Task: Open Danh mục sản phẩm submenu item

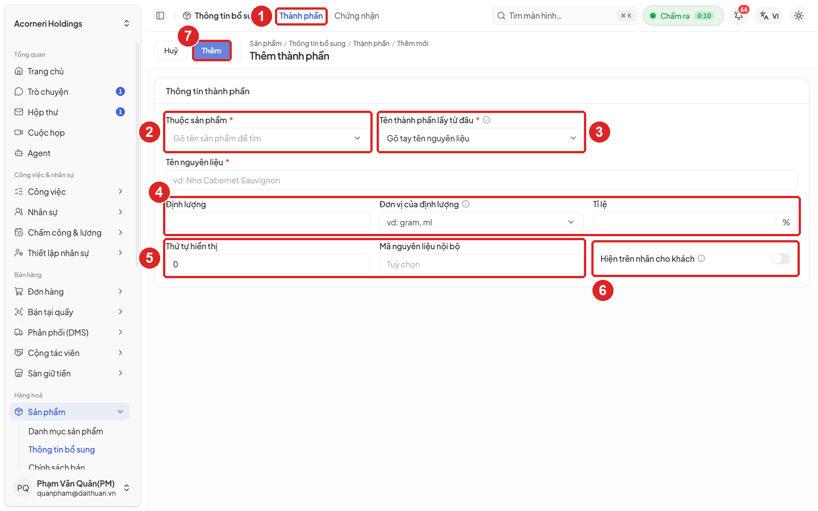Action: tap(66, 432)
